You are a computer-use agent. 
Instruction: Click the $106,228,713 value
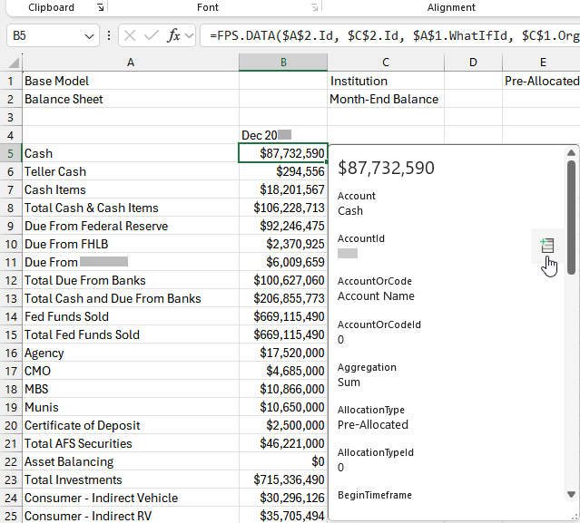click(x=289, y=208)
